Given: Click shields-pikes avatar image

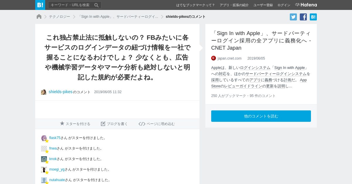Looking at the screenshot, I should 44,92.
